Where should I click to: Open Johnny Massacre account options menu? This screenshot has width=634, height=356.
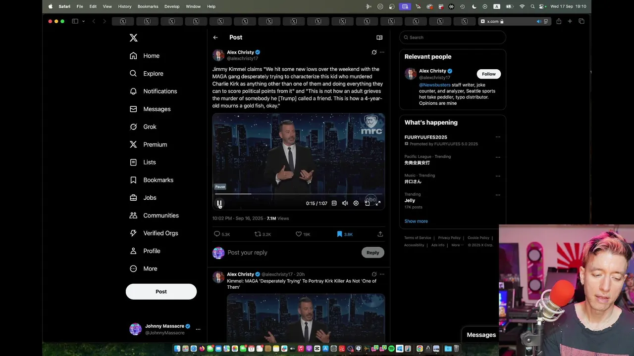pyautogui.click(x=198, y=329)
